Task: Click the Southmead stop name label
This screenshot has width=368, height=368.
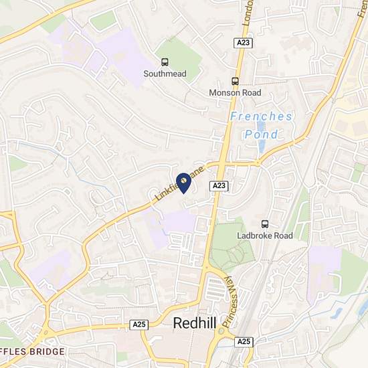Action: click(x=165, y=74)
